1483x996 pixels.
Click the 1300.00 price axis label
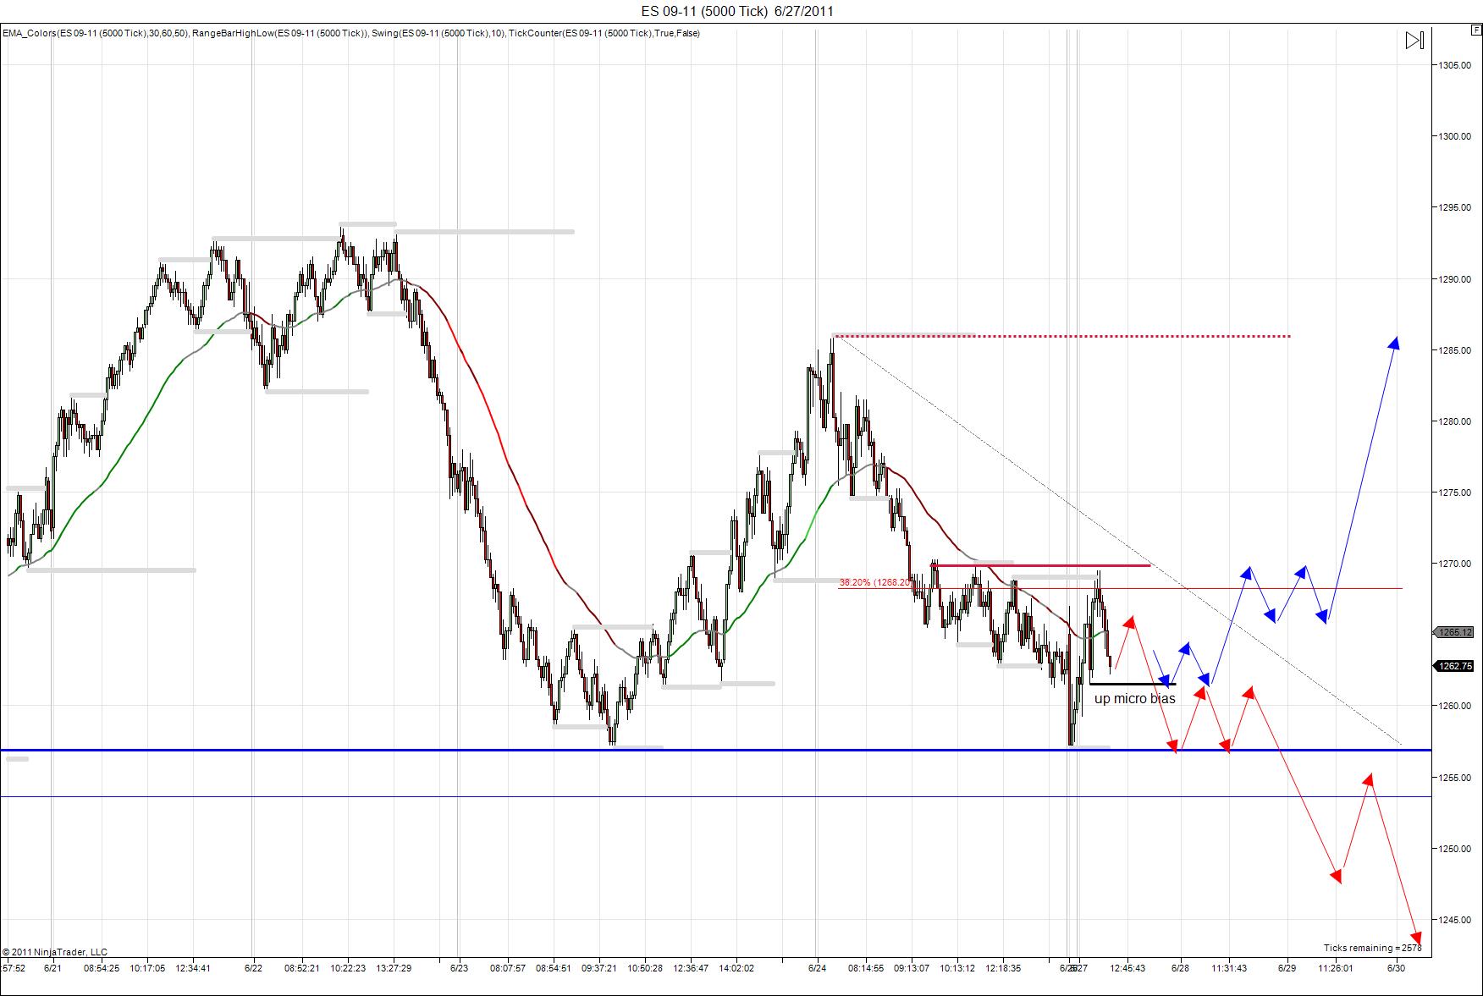1455,136
